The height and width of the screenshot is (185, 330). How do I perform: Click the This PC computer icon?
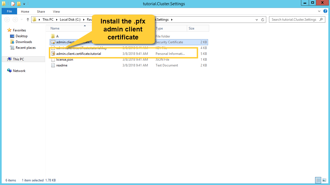pyautogui.click(x=9, y=59)
